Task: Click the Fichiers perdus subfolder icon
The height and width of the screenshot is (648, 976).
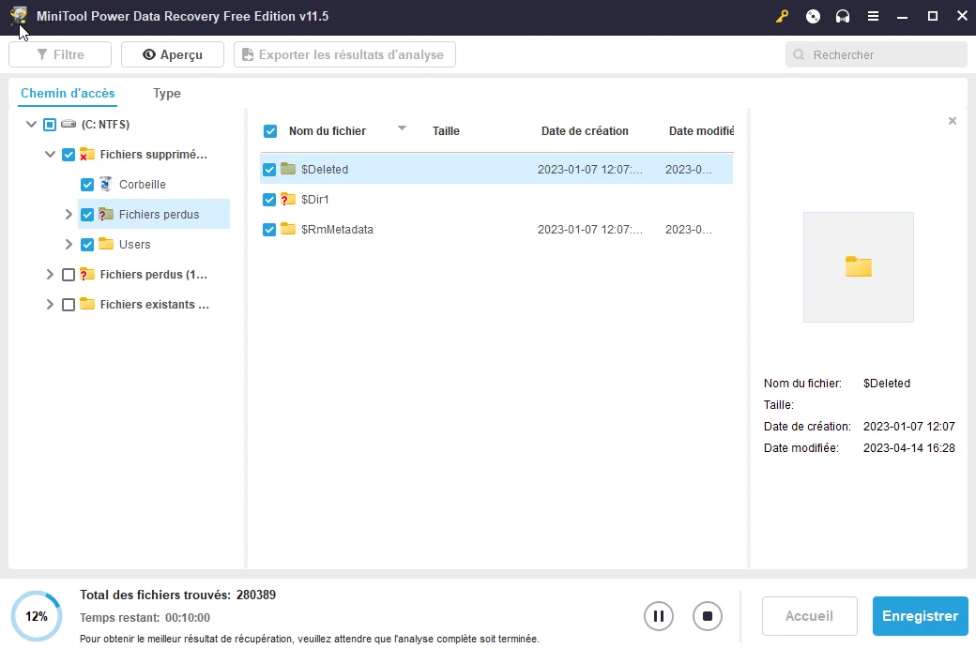Action: (x=106, y=214)
